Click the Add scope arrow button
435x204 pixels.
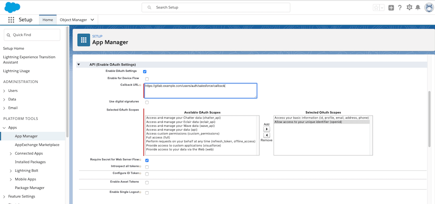point(267,129)
